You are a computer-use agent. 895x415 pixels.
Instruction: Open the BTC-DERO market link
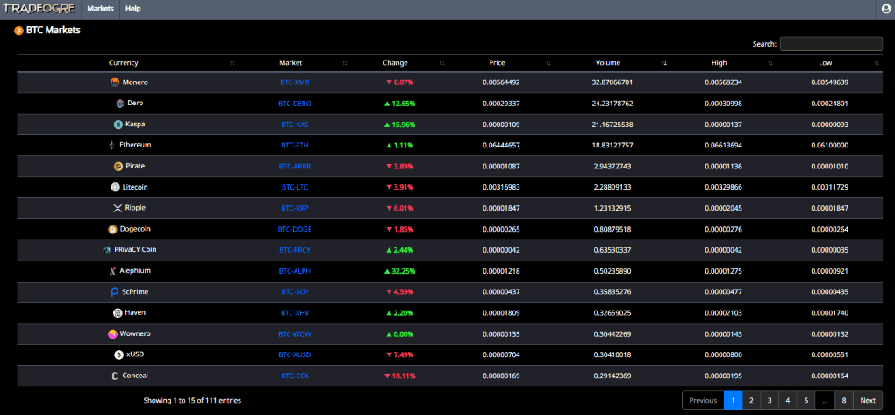(295, 104)
